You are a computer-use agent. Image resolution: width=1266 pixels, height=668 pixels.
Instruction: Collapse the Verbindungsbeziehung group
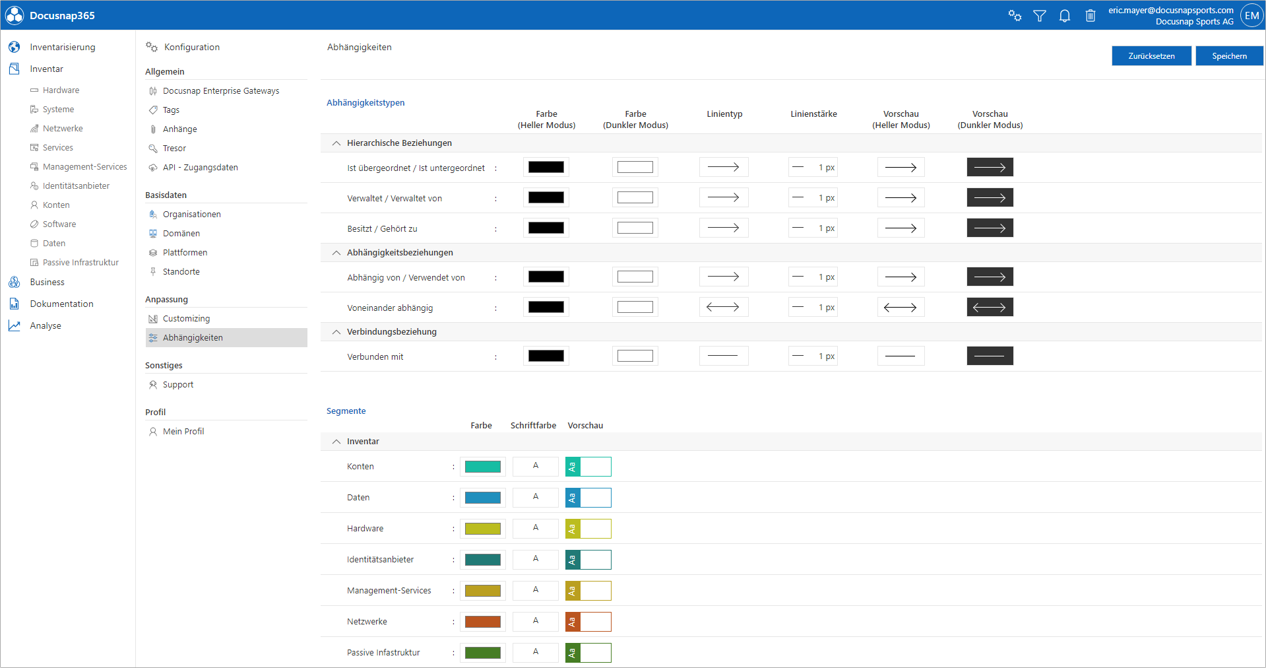coord(336,332)
